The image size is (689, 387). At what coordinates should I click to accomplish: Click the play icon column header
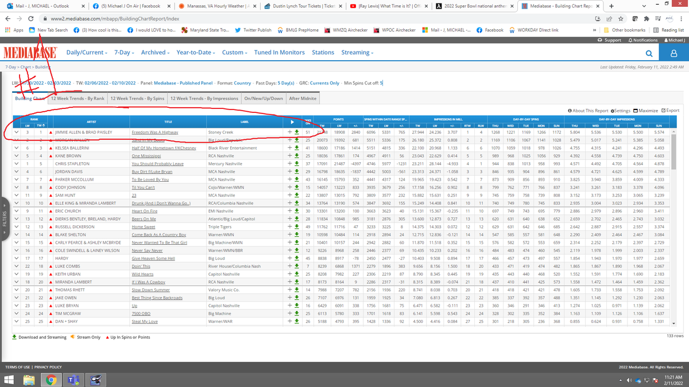click(x=292, y=122)
